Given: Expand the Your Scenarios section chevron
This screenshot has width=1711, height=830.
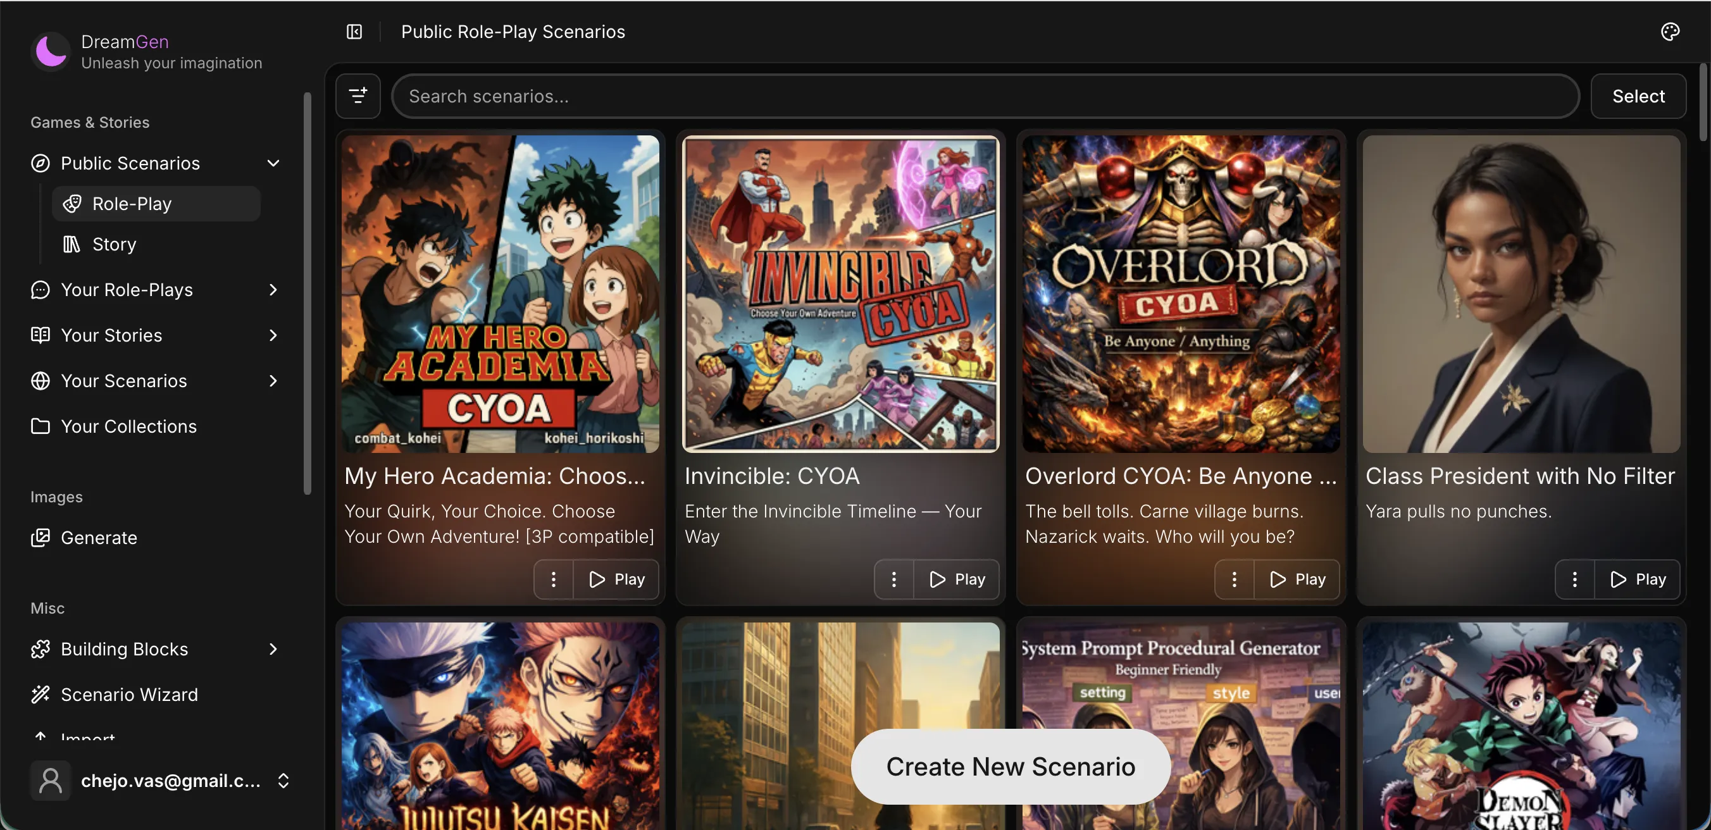Looking at the screenshot, I should 273,381.
